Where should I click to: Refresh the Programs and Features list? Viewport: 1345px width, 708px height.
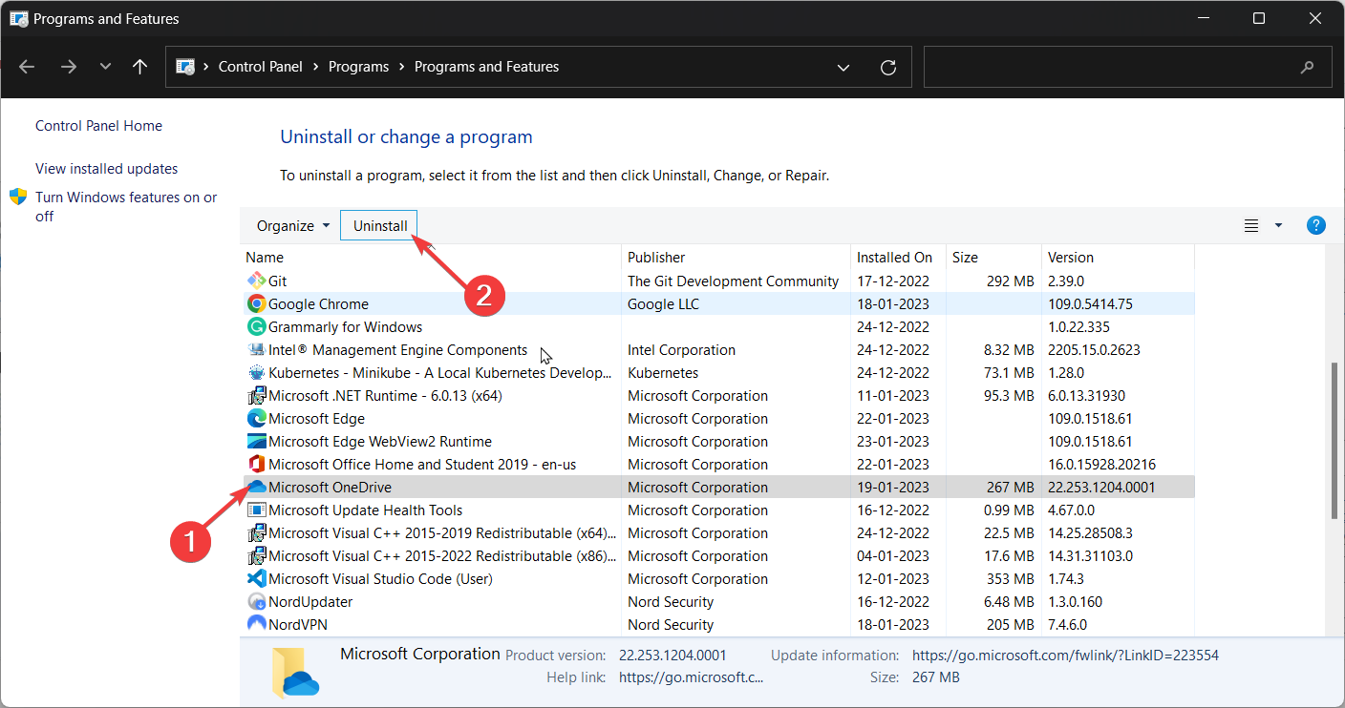coord(888,67)
